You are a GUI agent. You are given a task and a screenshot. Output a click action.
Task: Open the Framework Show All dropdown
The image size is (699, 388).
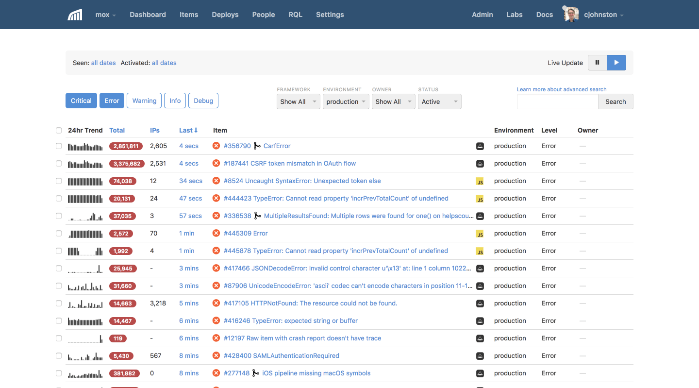298,101
